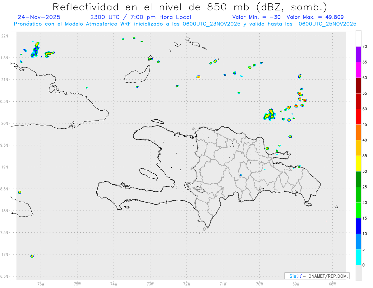Viewport: 373px width, 288px height.
Task: Click the '76W' longitude label
Action: (x=41, y=283)
